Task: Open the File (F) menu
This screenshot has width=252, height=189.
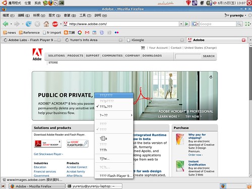Action: click(9, 16)
